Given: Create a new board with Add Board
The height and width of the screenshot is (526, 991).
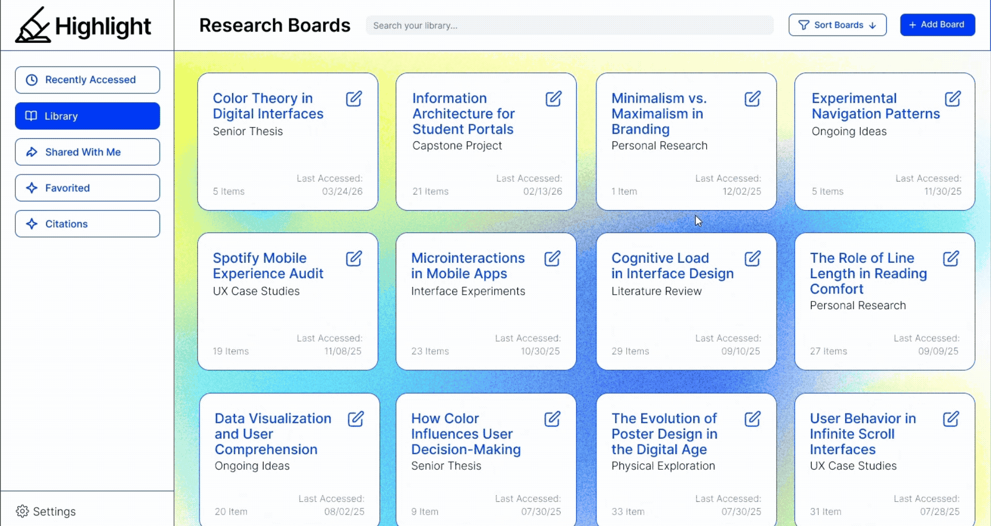Looking at the screenshot, I should (937, 25).
